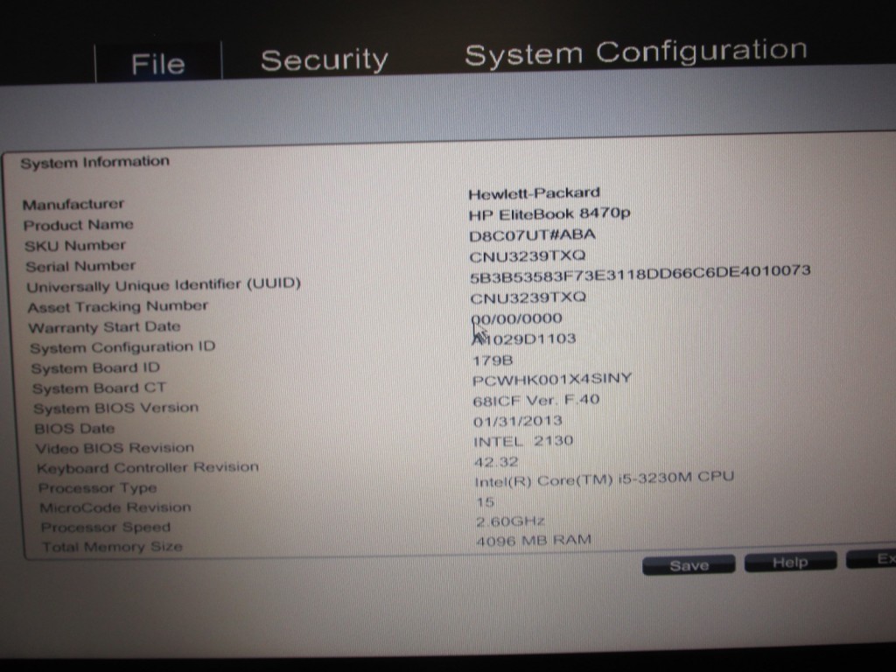Select HP EliteBook 8470p value
Screen dimensions: 896x672
pos(549,213)
